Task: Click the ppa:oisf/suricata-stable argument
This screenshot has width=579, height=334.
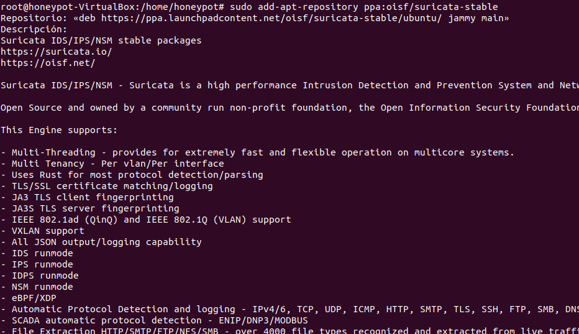Action: (x=431, y=7)
